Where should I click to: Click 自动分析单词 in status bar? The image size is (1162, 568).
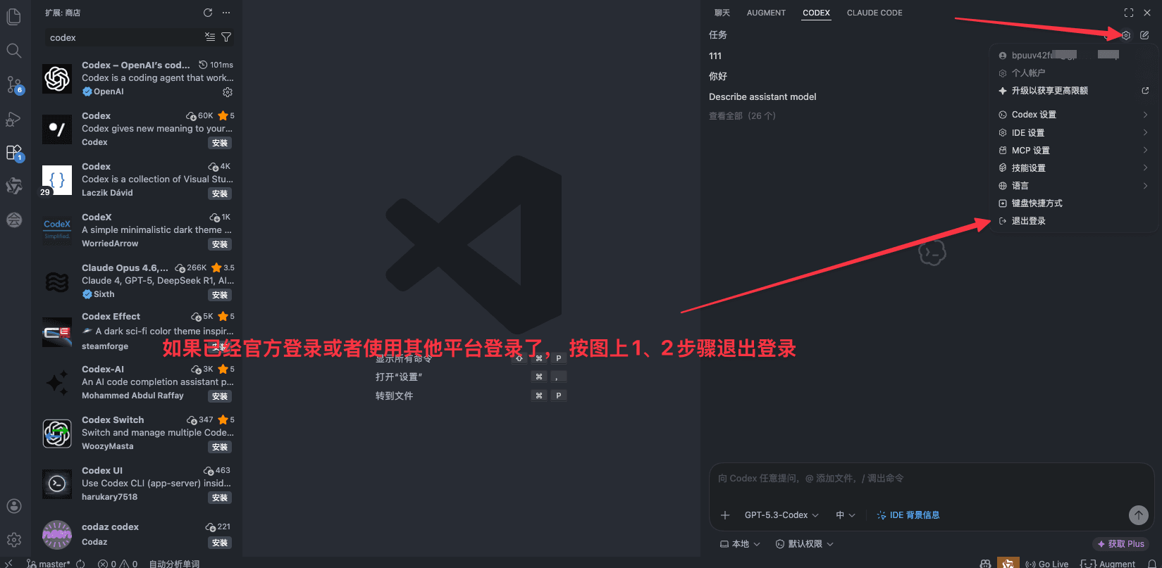tap(174, 564)
